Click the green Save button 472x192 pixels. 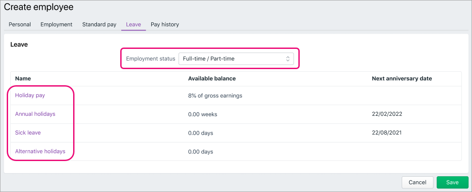(452, 183)
